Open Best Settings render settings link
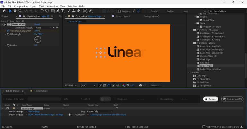Viewport: 247px width, 129px height. tap(34, 111)
